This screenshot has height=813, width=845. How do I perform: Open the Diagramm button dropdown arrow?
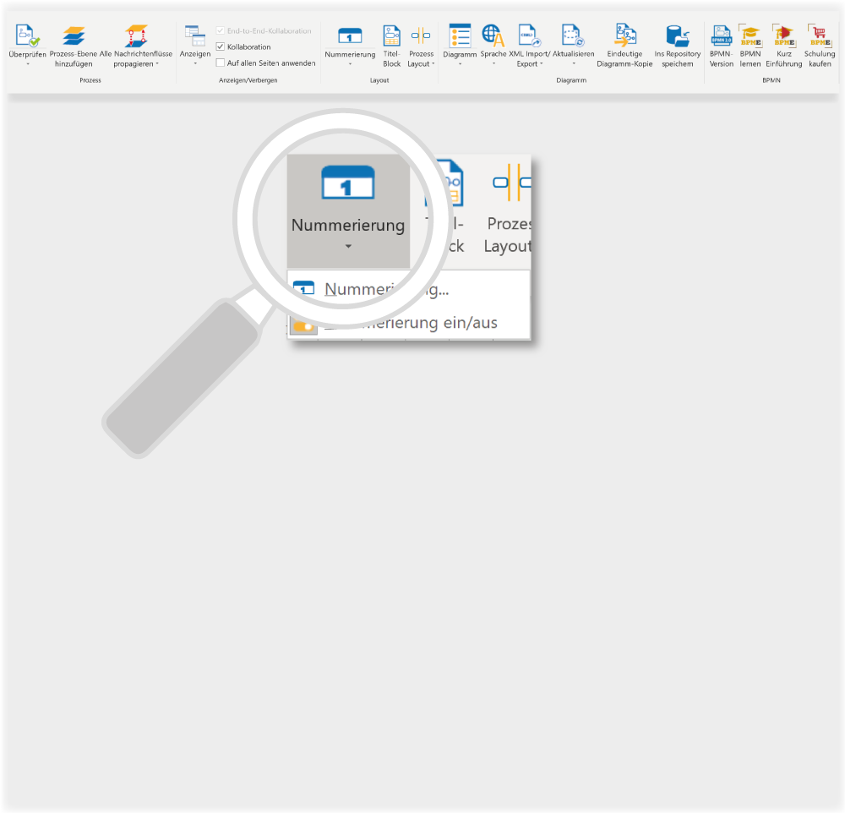pos(460,64)
